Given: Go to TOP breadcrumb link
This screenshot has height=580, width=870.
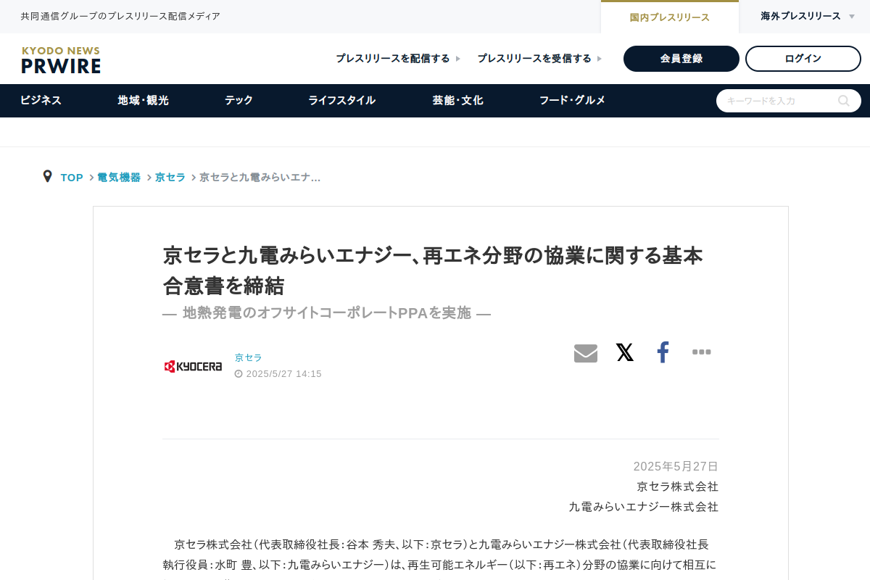Looking at the screenshot, I should (x=72, y=178).
